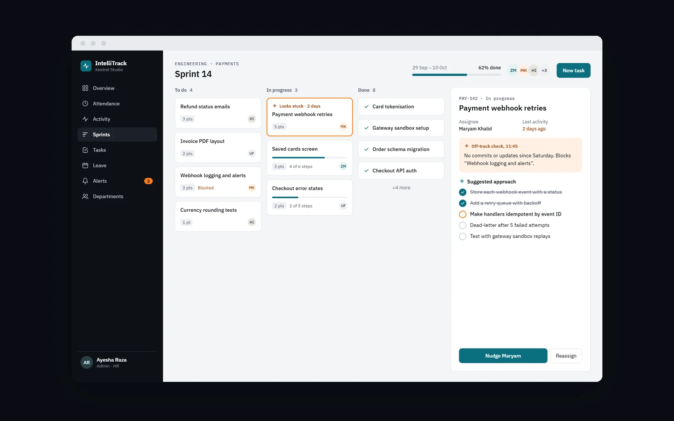Click HI avatar on Refund status emails card
This screenshot has height=421, width=674.
(x=252, y=119)
